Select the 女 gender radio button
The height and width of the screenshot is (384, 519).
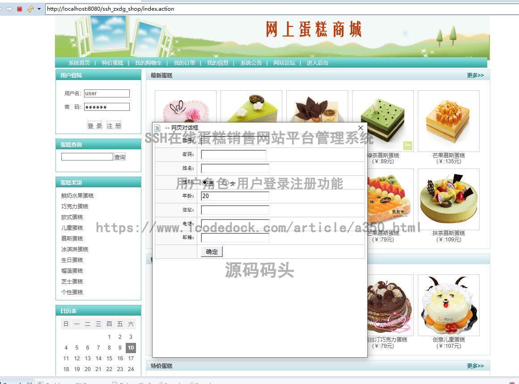[x=225, y=182]
